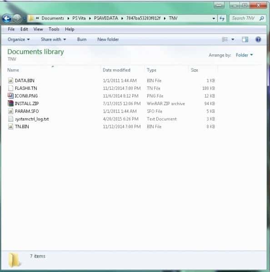Screen dimensions: 270x272
Task: Click the Forward navigation arrow button
Action: [x=17, y=19]
